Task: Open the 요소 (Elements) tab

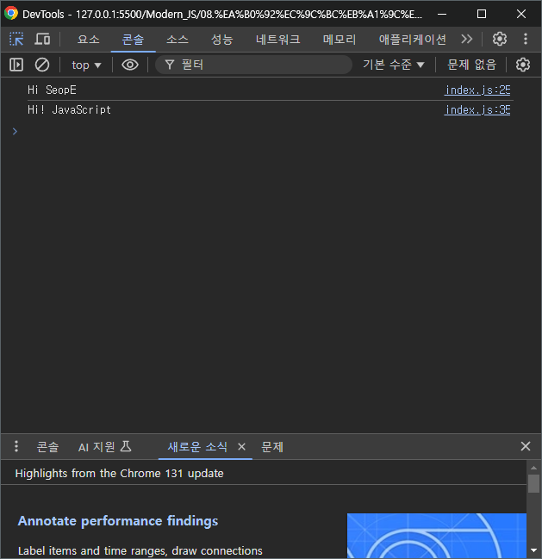Action: (89, 40)
